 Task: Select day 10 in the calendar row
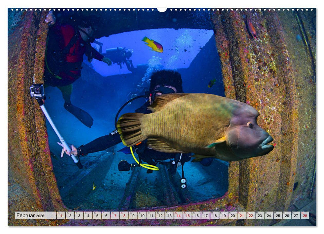[142, 216]
